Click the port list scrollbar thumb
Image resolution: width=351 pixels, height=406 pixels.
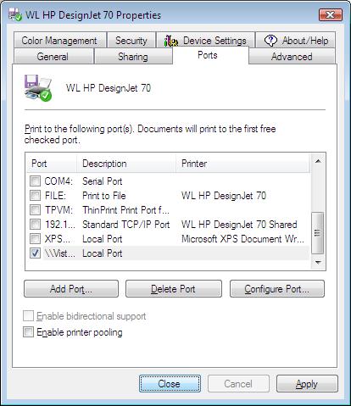tap(318, 233)
